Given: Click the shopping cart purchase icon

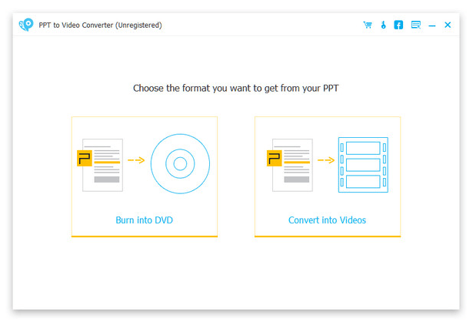Looking at the screenshot, I should coord(368,25).
